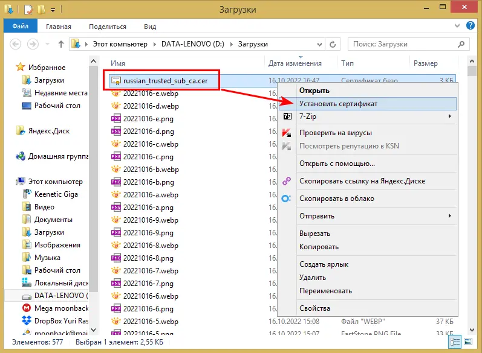This screenshot has width=482, height=353.
Task: Open Загрузки under Избранное
Action: click(x=49, y=80)
